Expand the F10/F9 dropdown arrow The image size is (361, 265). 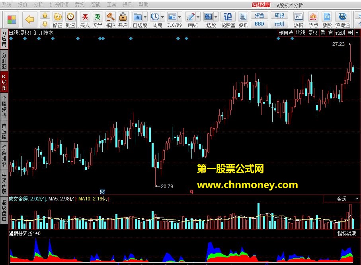tap(180, 17)
